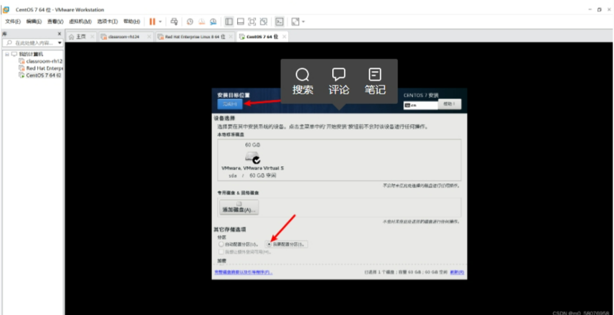The image size is (614, 315).
Task: Click the VMware Workstation title bar logo icon
Action: [6, 10]
